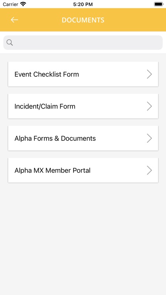
Task: Open the Incident/Claim Form
Action: [x=83, y=106]
